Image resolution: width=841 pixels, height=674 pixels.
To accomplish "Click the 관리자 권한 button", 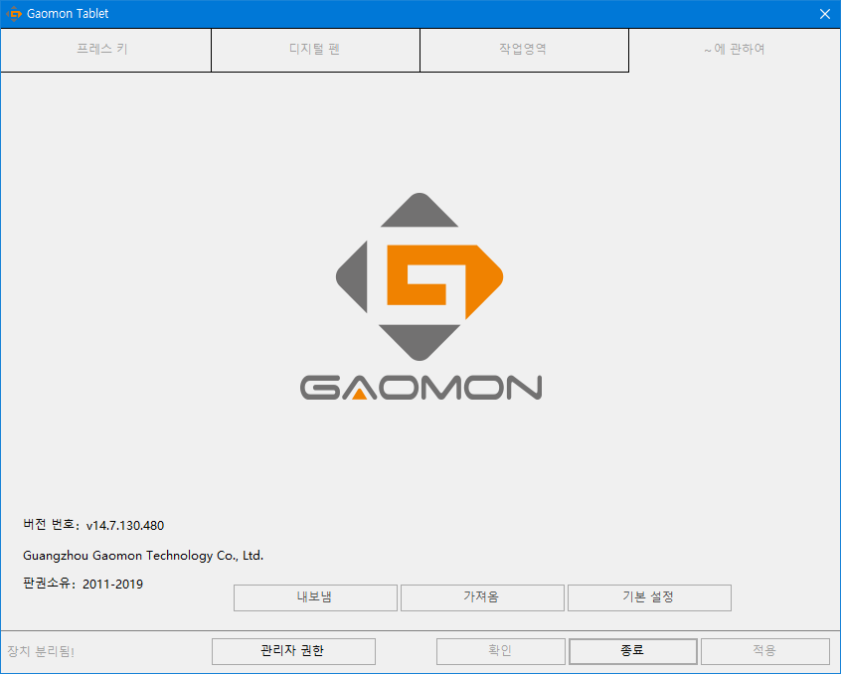I will [x=293, y=651].
